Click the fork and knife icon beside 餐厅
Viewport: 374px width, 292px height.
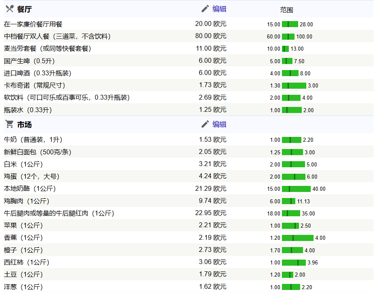click(x=10, y=9)
